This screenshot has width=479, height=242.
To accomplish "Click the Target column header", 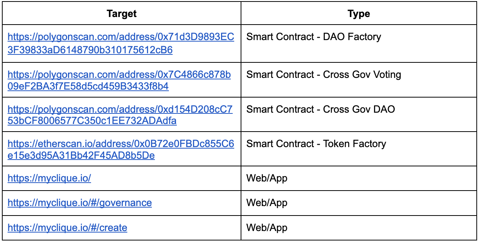I will tap(122, 14).
